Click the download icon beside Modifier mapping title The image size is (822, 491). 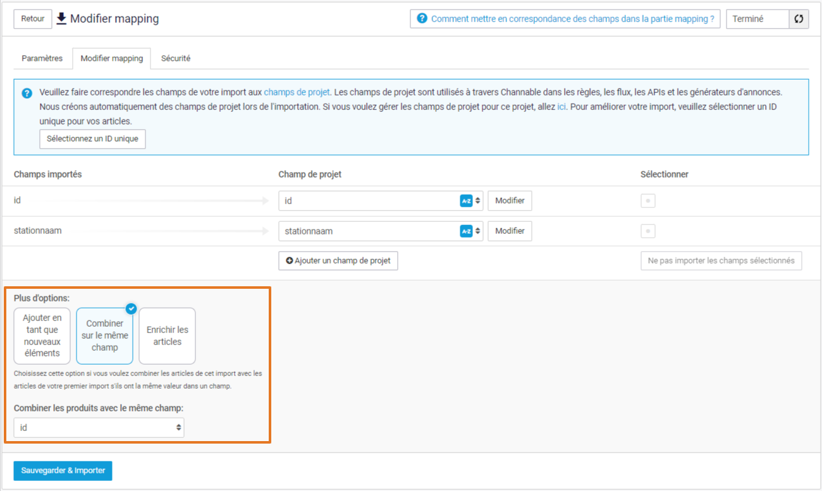[61, 18]
